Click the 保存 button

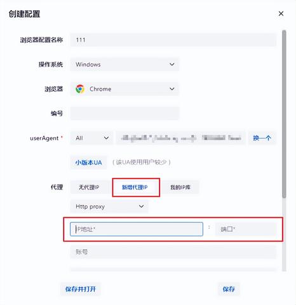click(x=229, y=289)
